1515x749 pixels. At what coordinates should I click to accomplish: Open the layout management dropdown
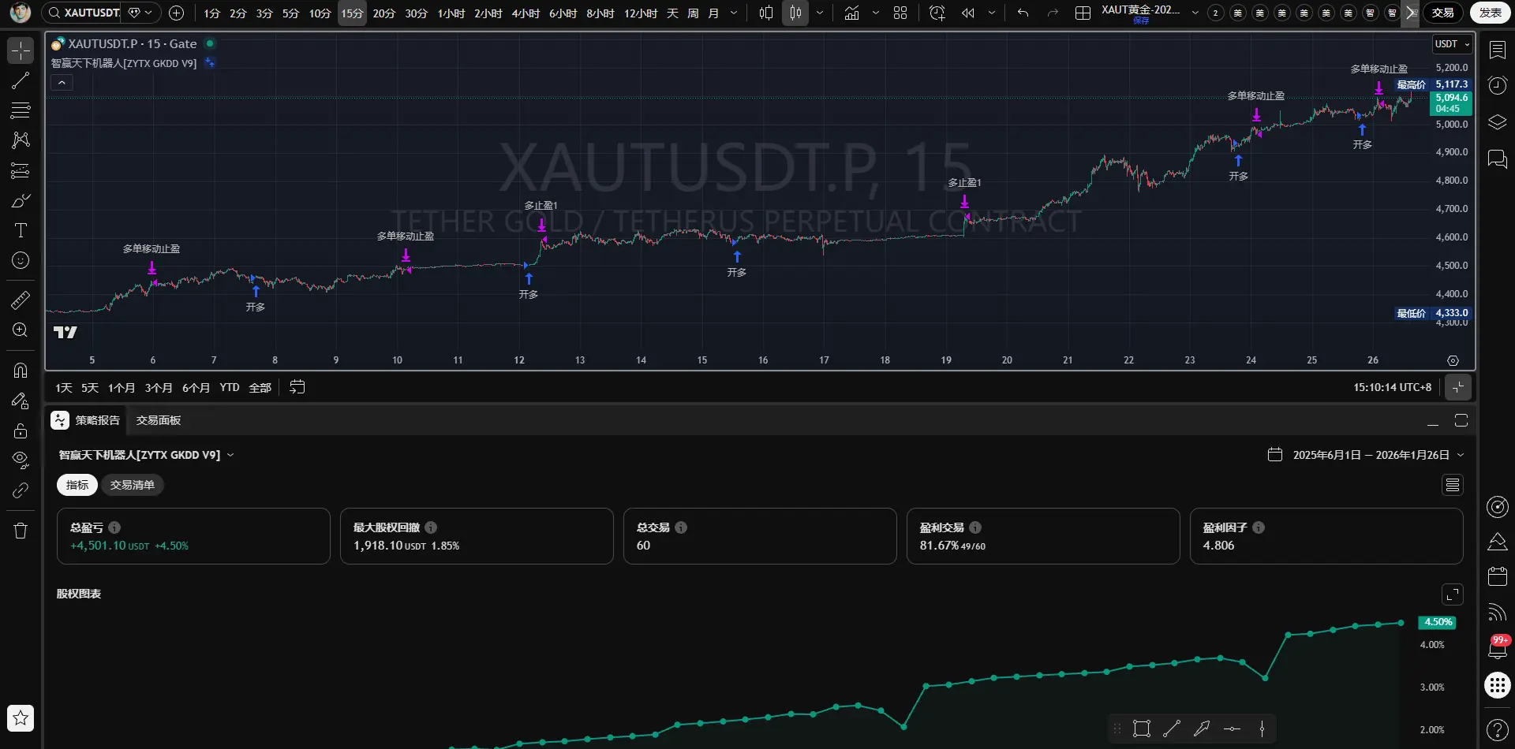(x=1195, y=13)
